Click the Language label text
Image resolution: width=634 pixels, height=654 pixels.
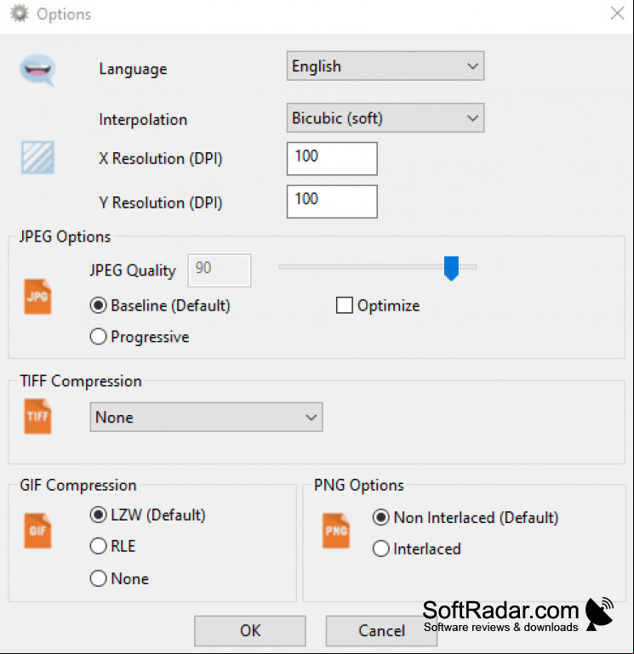coord(133,69)
